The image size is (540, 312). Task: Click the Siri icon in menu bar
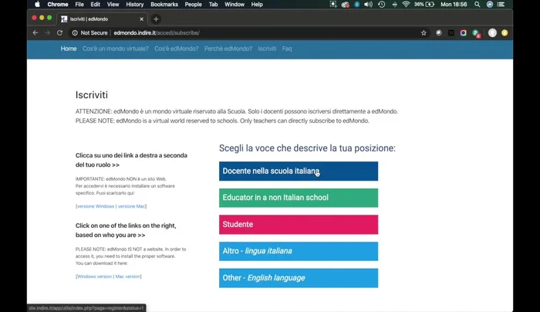[x=489, y=5]
